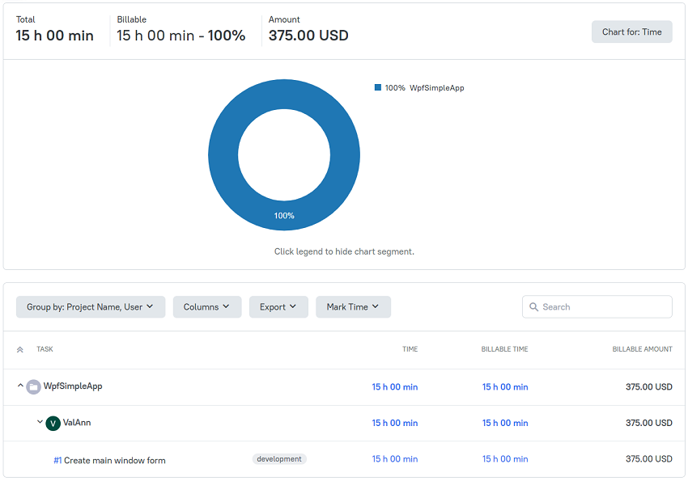The image size is (688, 481).
Task: Open ValAnn billable time link
Action: (505, 423)
